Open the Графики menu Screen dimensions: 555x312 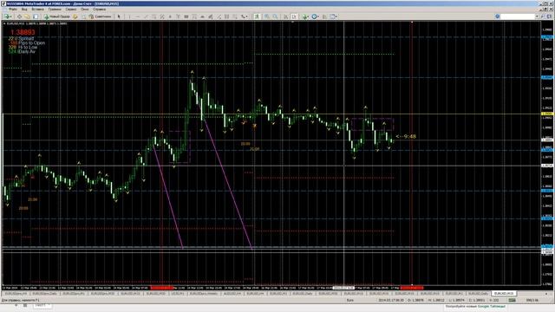point(55,10)
